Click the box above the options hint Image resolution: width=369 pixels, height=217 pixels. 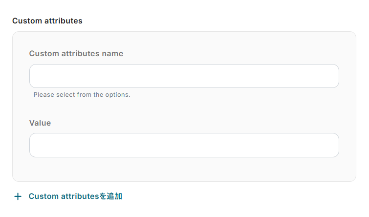tap(184, 76)
